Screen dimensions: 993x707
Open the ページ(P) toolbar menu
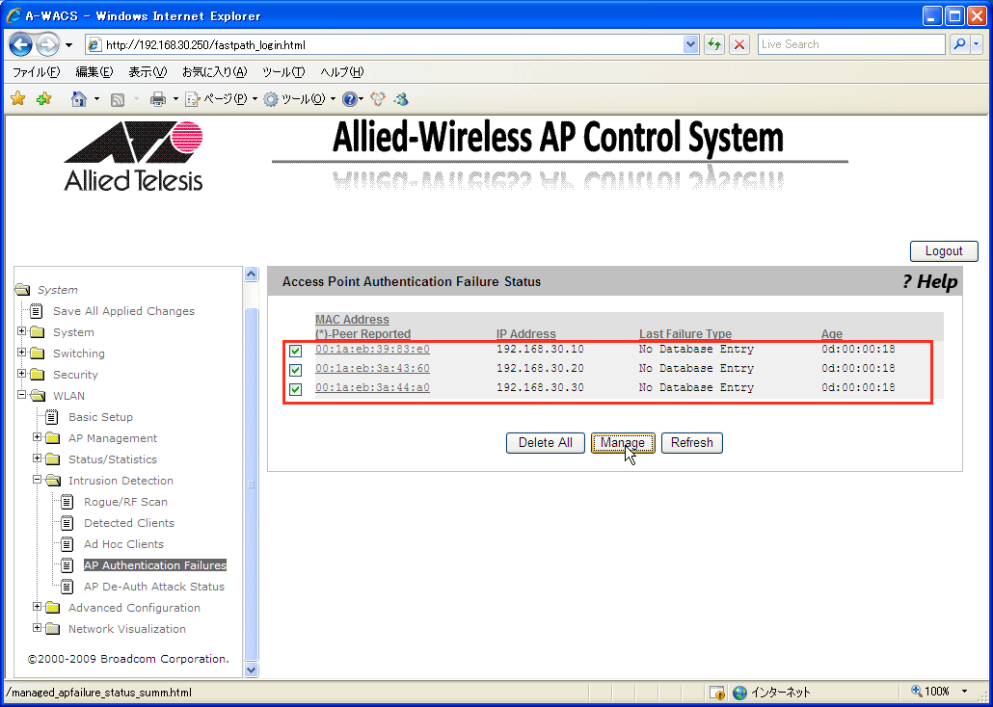click(221, 99)
